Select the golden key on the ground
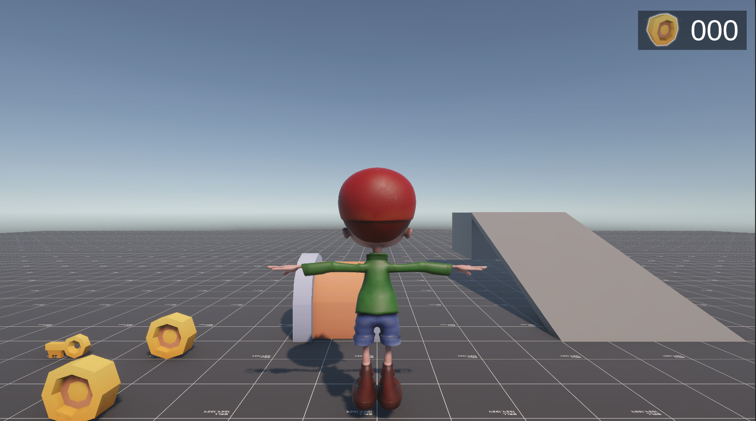Viewport: 756px width, 421px height. coord(68,346)
